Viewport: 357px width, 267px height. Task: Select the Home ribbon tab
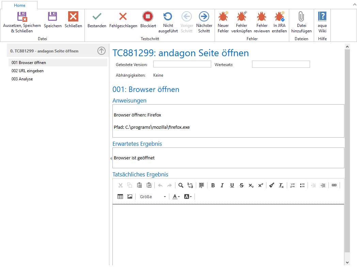coord(19,5)
